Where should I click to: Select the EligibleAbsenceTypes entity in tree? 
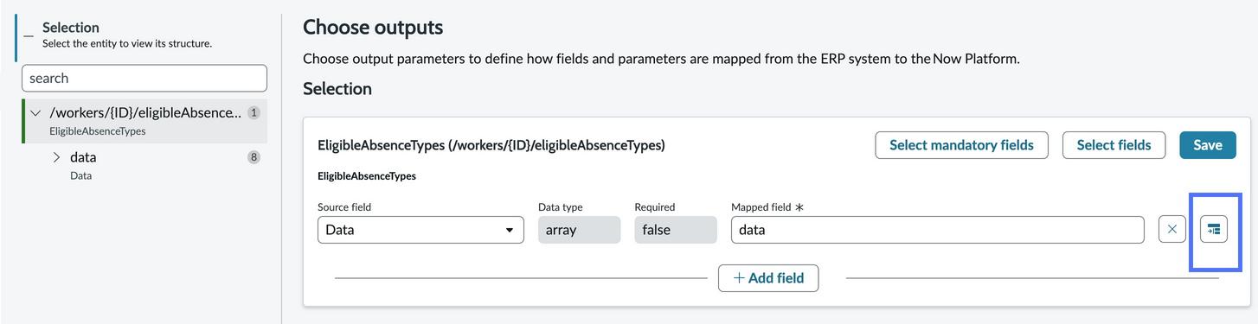pyautogui.click(x=144, y=121)
